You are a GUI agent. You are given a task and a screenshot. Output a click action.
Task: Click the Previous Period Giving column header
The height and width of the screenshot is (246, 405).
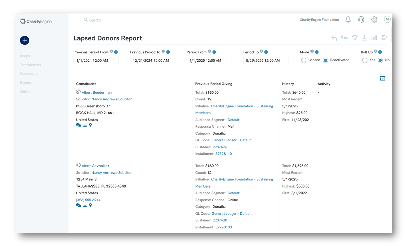pos(214,84)
